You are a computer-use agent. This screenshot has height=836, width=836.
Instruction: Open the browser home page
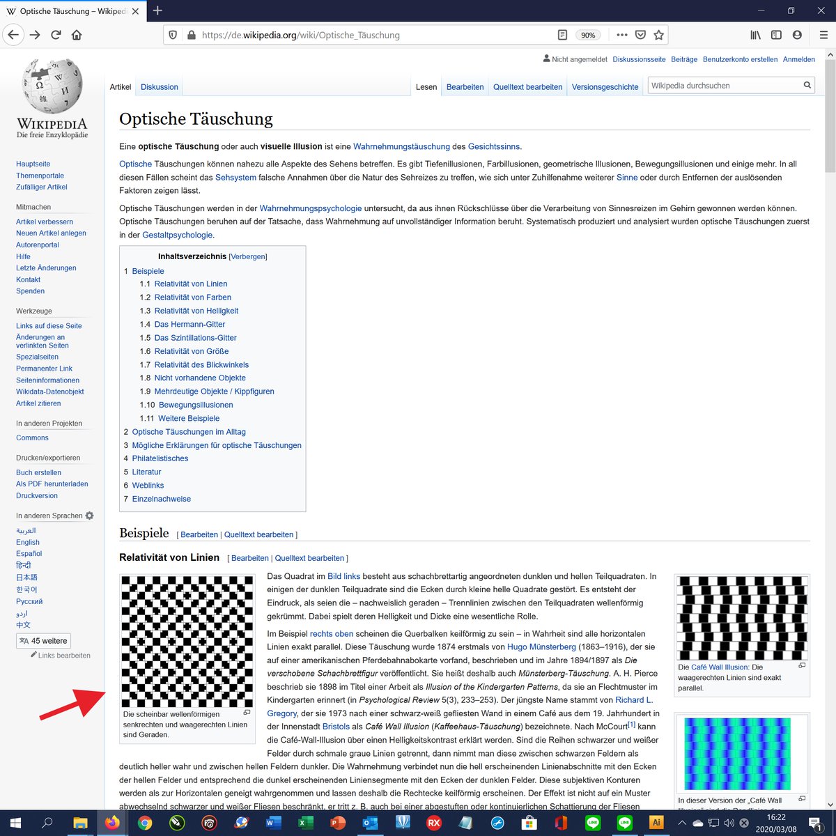click(77, 35)
